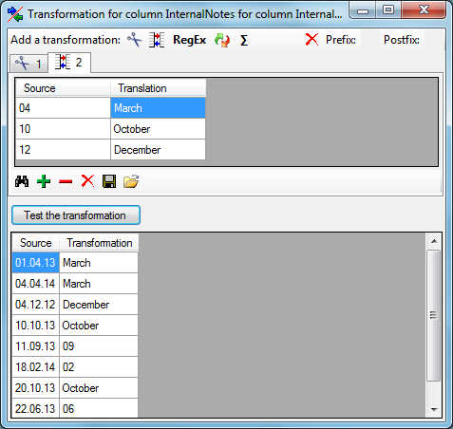Image resolution: width=453 pixels, height=429 pixels.
Task: Add a sigma calculation transformation
Action: coord(244,40)
